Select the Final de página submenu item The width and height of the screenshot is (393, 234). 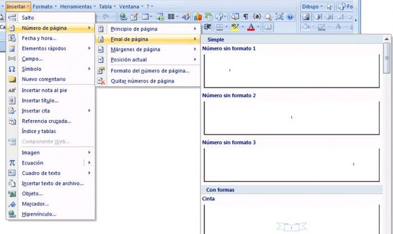point(147,39)
